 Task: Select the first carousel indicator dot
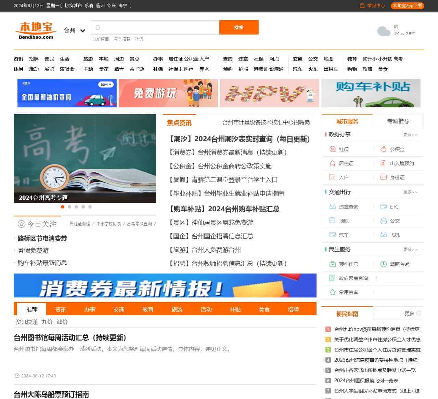click(63, 207)
